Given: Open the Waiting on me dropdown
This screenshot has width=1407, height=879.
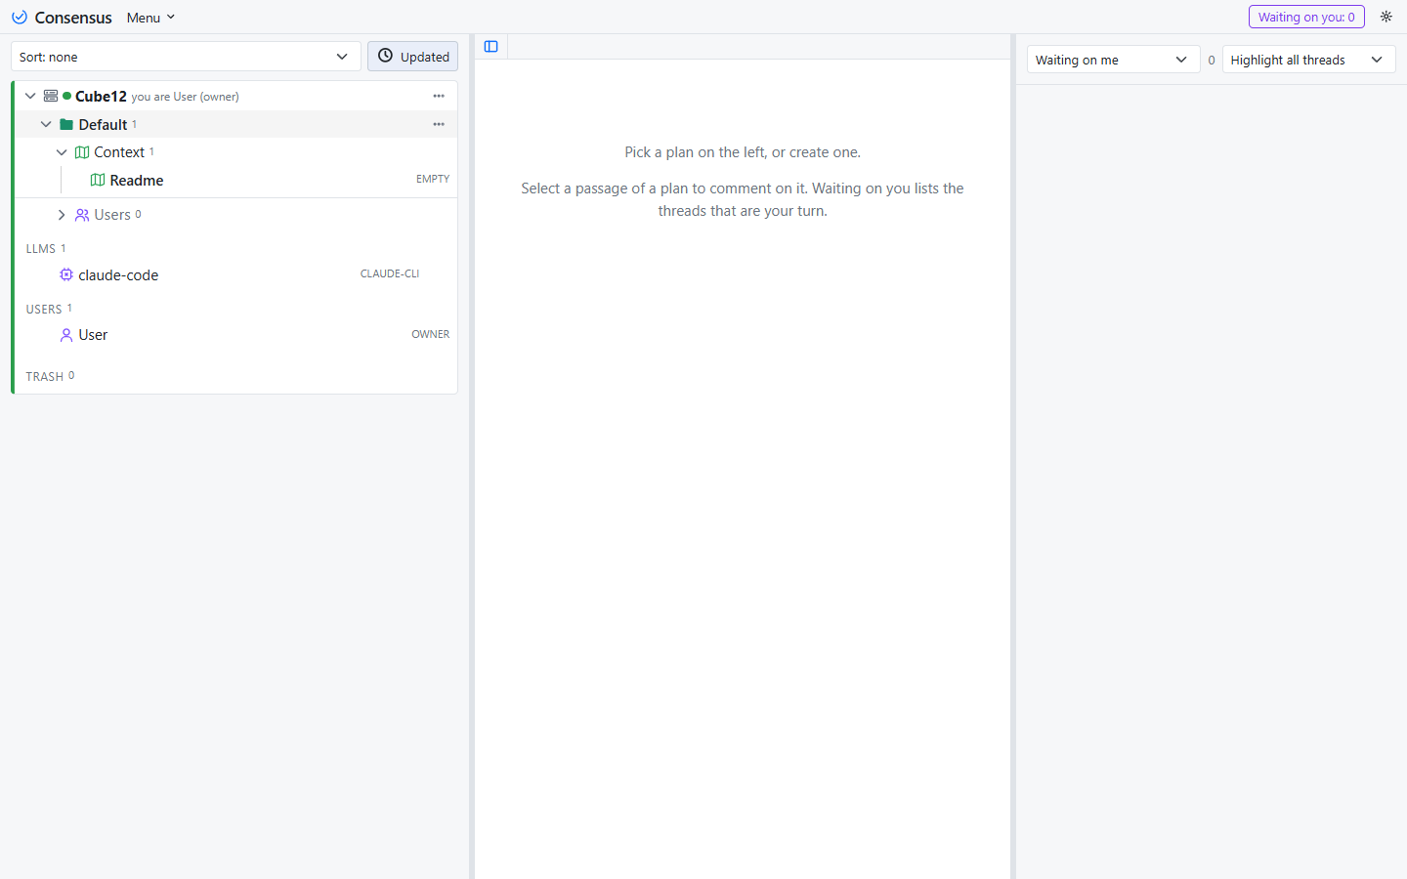Looking at the screenshot, I should coord(1113,60).
